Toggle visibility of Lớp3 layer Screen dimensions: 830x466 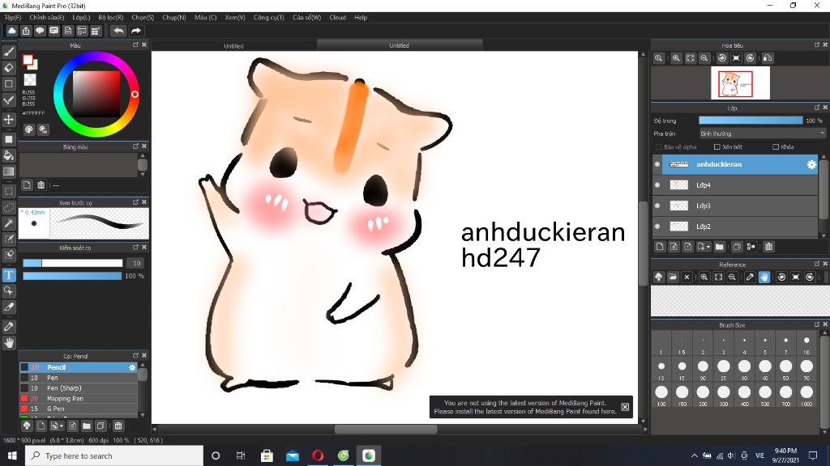click(x=657, y=205)
